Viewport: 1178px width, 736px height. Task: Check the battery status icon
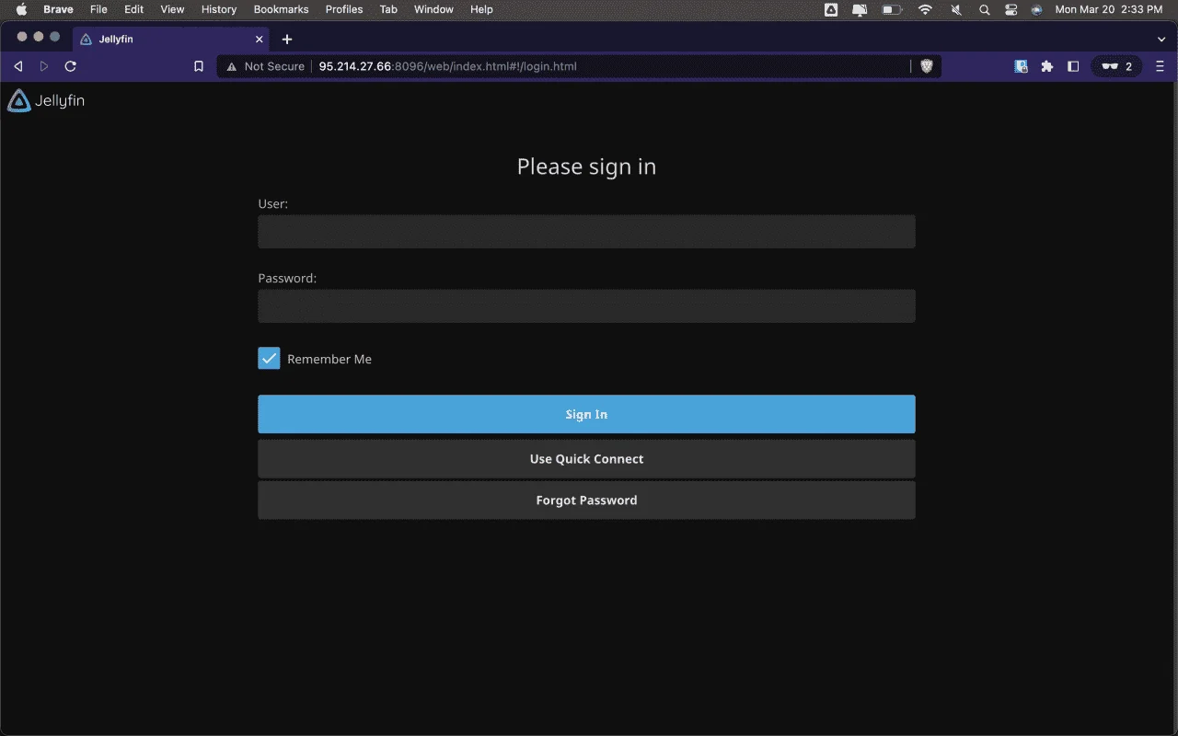click(x=892, y=9)
